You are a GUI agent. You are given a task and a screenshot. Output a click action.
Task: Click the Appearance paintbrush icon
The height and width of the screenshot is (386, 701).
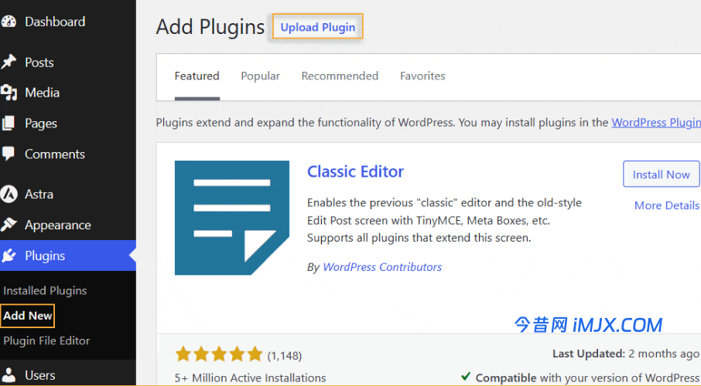pos(8,225)
